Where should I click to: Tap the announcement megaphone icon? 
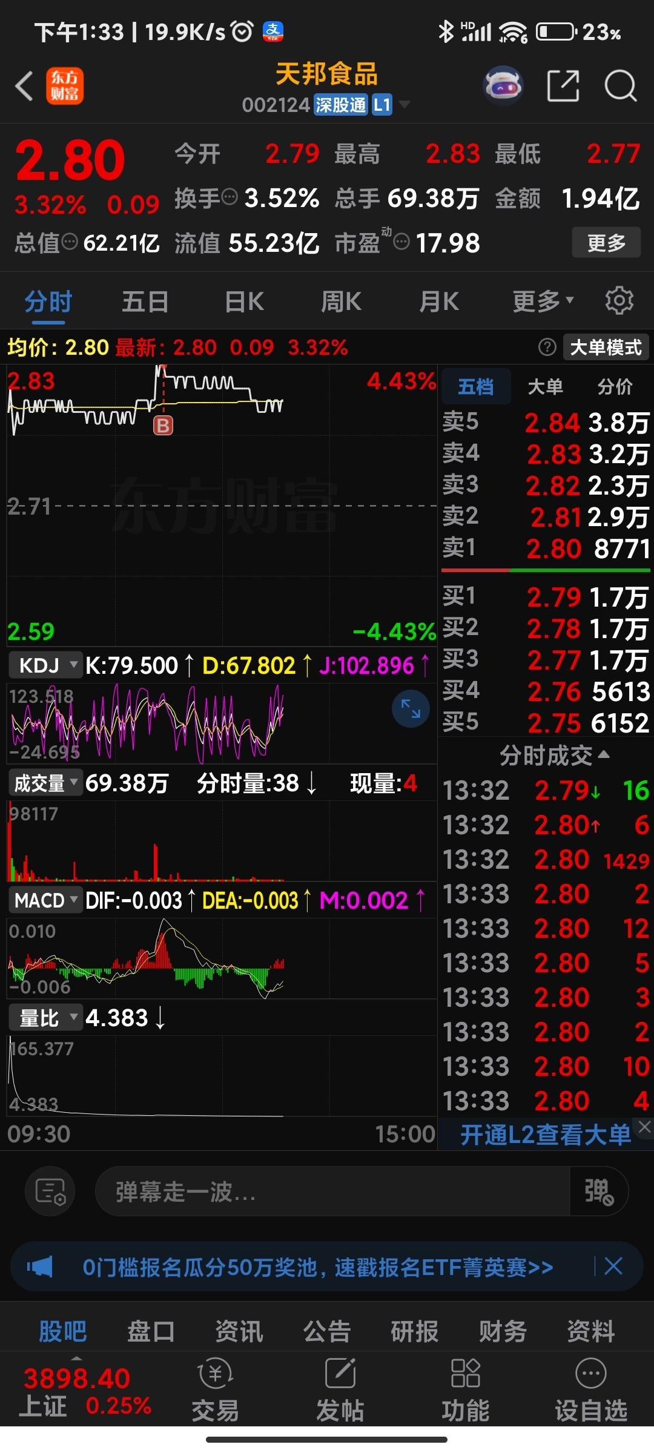[x=40, y=1267]
